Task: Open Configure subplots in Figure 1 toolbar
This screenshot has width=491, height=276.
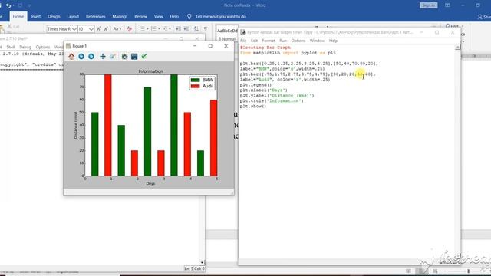Action: click(x=124, y=56)
